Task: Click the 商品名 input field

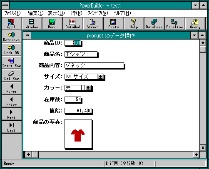Action: point(81,54)
